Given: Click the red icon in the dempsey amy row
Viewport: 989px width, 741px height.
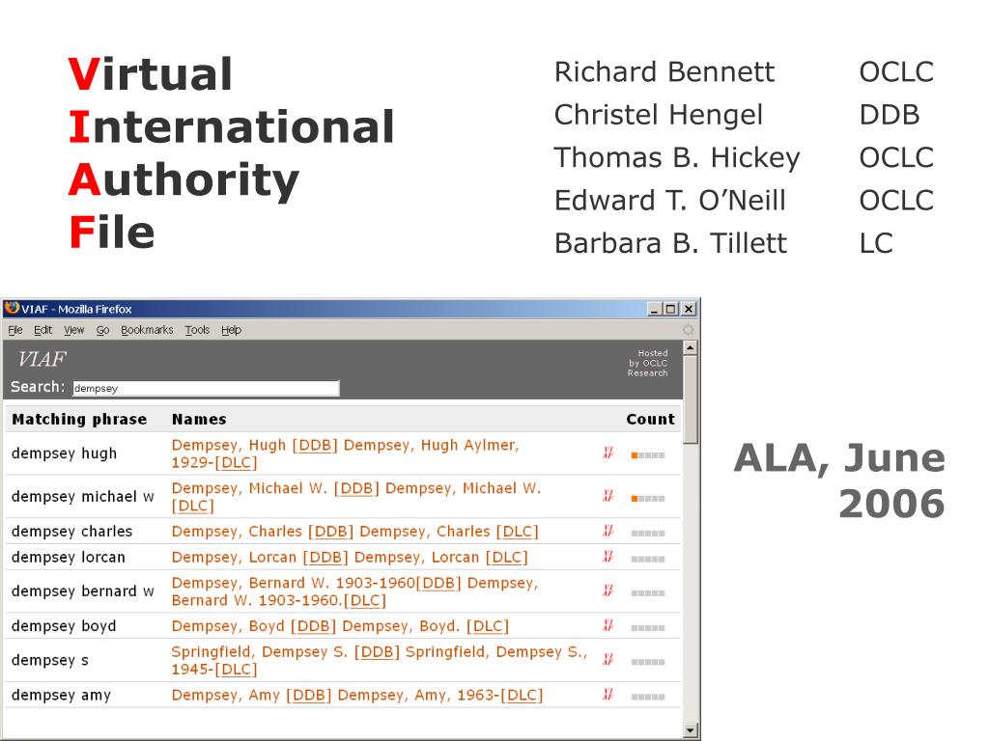Looking at the screenshot, I should [608, 695].
